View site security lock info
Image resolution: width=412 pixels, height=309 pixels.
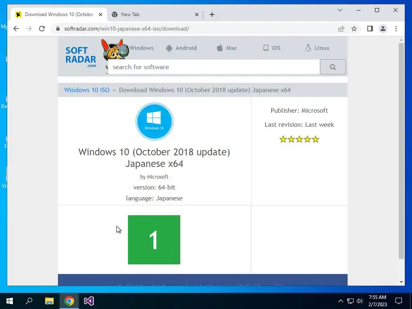[x=58, y=29]
